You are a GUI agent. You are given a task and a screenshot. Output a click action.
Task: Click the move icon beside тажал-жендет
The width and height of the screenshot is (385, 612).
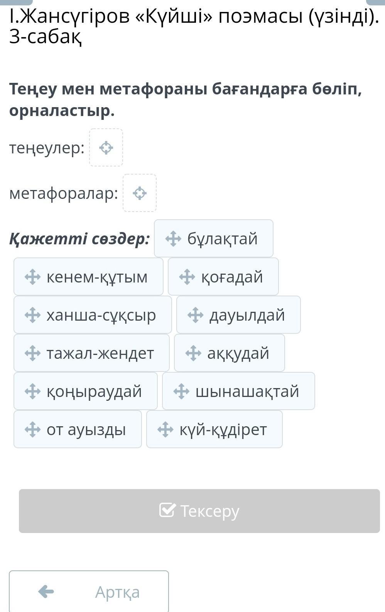pyautogui.click(x=32, y=353)
